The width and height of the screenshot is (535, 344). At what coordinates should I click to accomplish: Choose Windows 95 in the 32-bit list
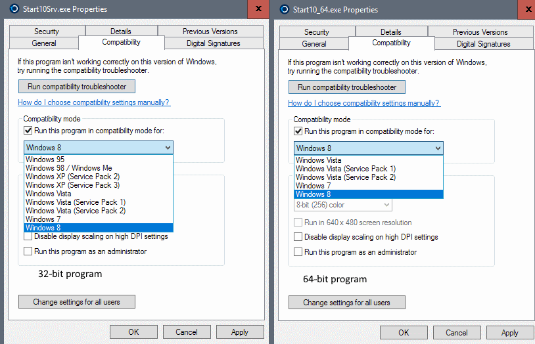click(x=99, y=160)
